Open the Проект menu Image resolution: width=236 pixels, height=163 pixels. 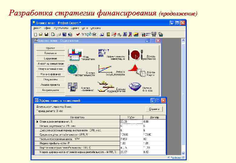coord(37,28)
